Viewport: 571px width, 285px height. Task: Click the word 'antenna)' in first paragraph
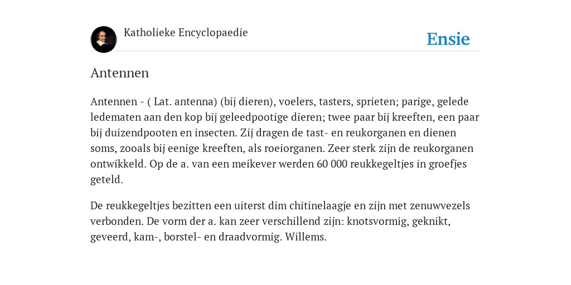[196, 101]
